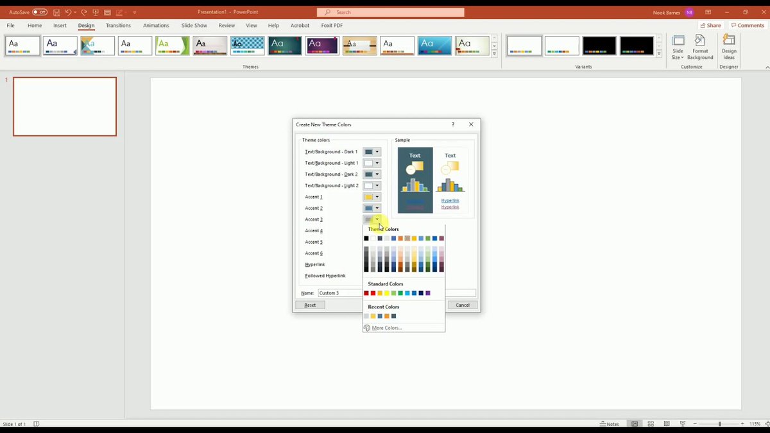770x433 pixels.
Task: Open Text/Background - Light 1 color dropdown
Action: click(372, 163)
